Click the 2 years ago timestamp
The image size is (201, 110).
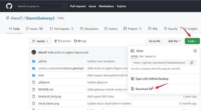[x=190, y=97]
